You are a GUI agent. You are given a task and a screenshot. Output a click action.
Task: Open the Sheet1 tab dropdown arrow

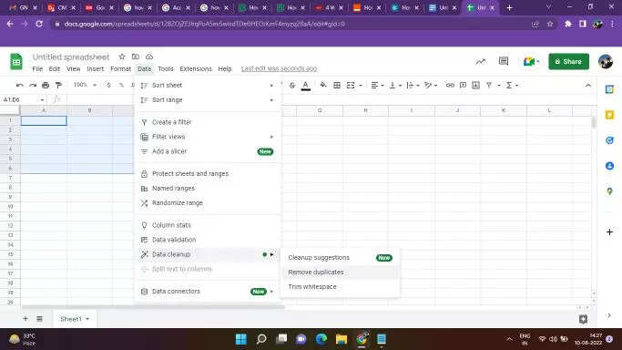87,319
